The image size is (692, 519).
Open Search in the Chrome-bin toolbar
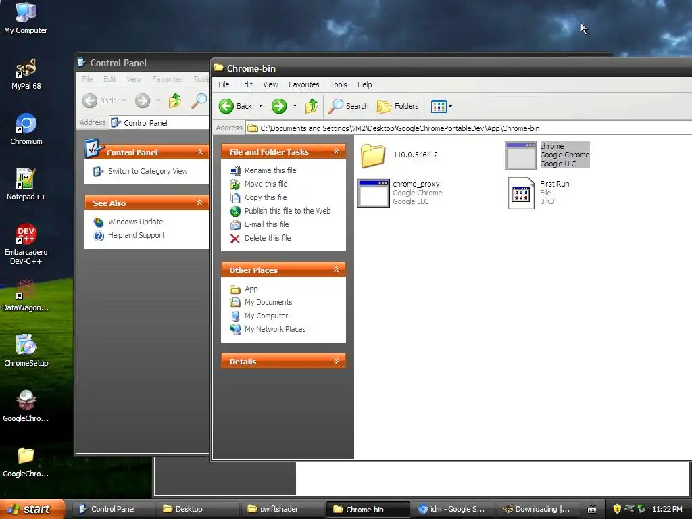pyautogui.click(x=349, y=106)
